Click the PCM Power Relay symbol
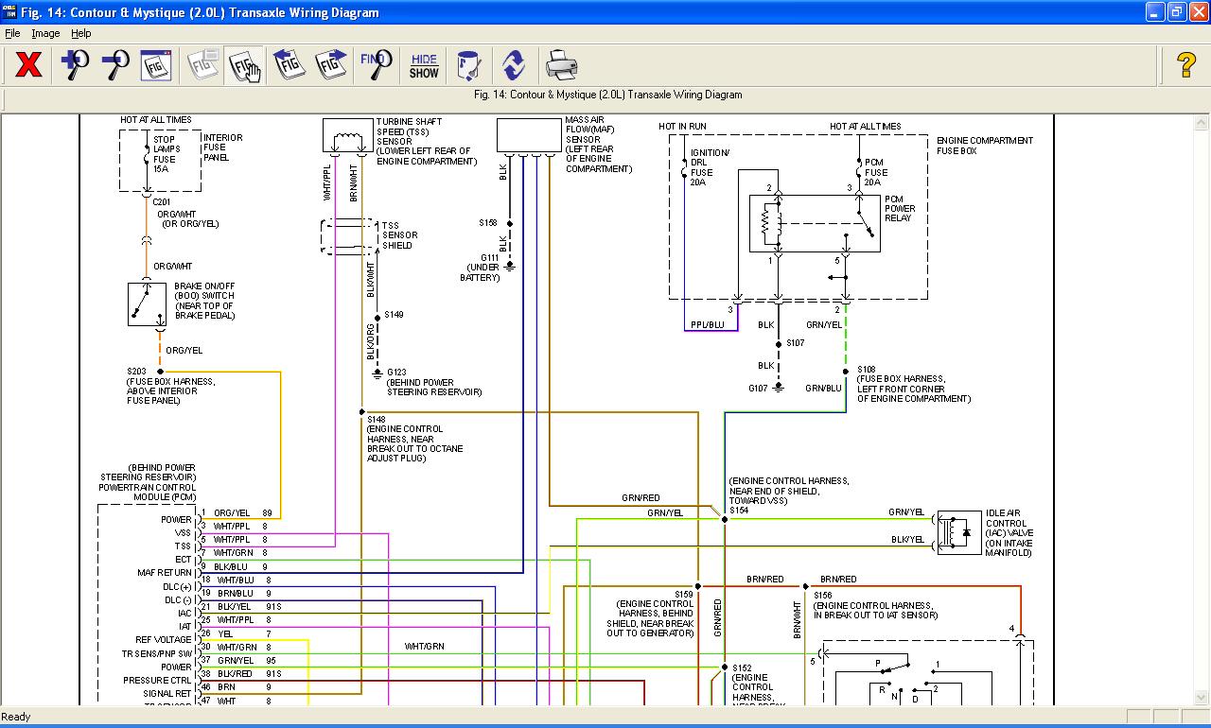Screen dimensions: 1211x728 tap(814, 224)
